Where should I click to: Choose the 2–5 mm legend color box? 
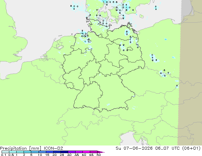click(x=27, y=152)
